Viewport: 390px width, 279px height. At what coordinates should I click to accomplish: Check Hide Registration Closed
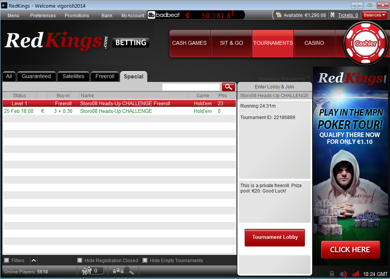[x=80, y=261]
